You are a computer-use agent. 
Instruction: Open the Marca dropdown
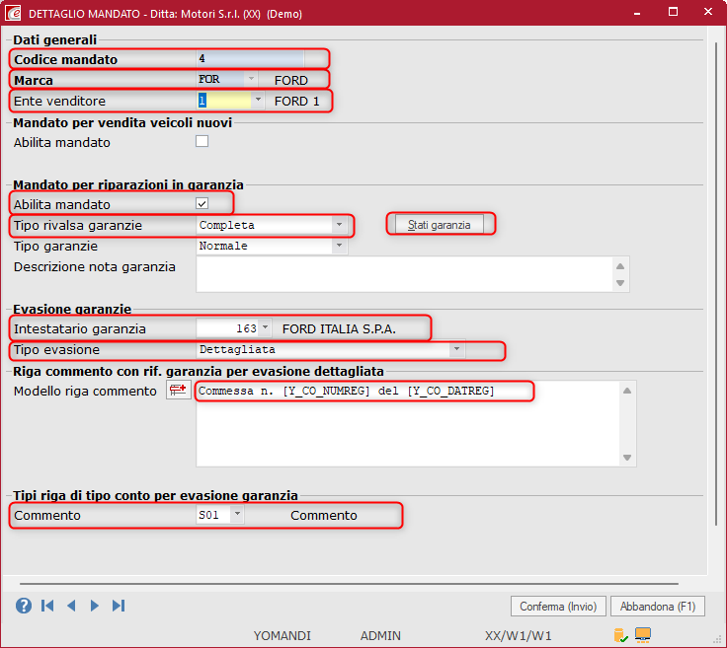pyautogui.click(x=252, y=80)
